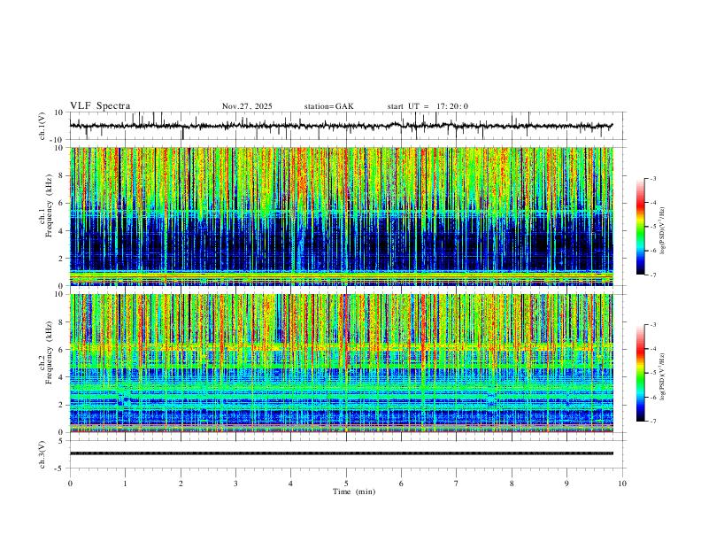The width and height of the screenshot is (701, 542).
Task: Click the ch.1 colorbar "log(PSD)(V²/Hz)" label
Action: coord(663,231)
